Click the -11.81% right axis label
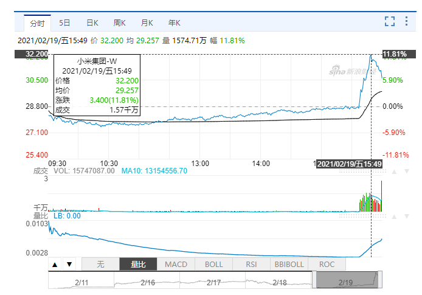This screenshot has width=422, height=295. coord(396,155)
